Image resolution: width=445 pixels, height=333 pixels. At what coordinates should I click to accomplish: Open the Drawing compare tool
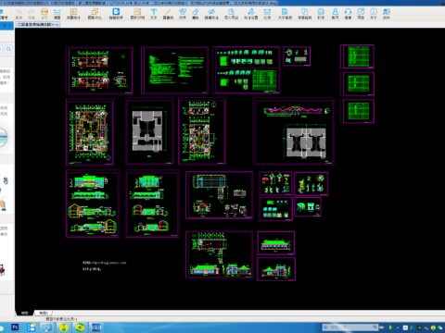point(95,14)
